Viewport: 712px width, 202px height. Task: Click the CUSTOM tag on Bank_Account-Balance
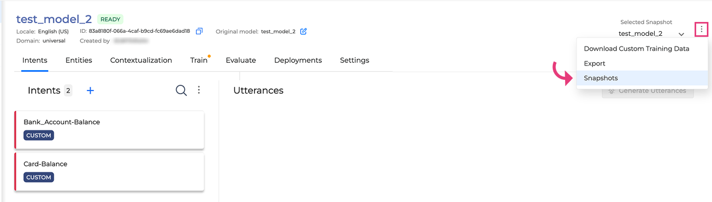coord(39,136)
